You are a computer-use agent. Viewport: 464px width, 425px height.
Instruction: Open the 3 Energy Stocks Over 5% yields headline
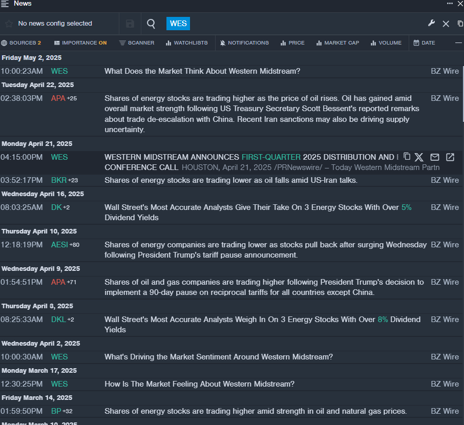(258, 212)
